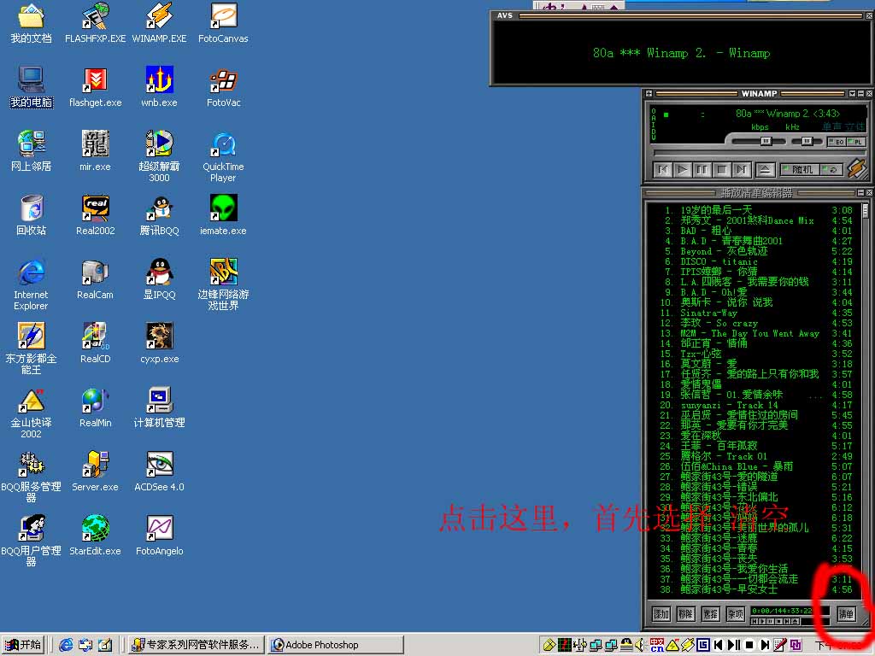Toggle Winamp's PL playlist button
Screen dimensions: 875x656
(x=855, y=142)
